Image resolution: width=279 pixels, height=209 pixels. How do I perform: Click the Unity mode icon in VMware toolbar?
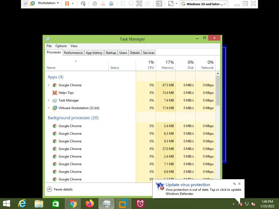coord(147,4)
